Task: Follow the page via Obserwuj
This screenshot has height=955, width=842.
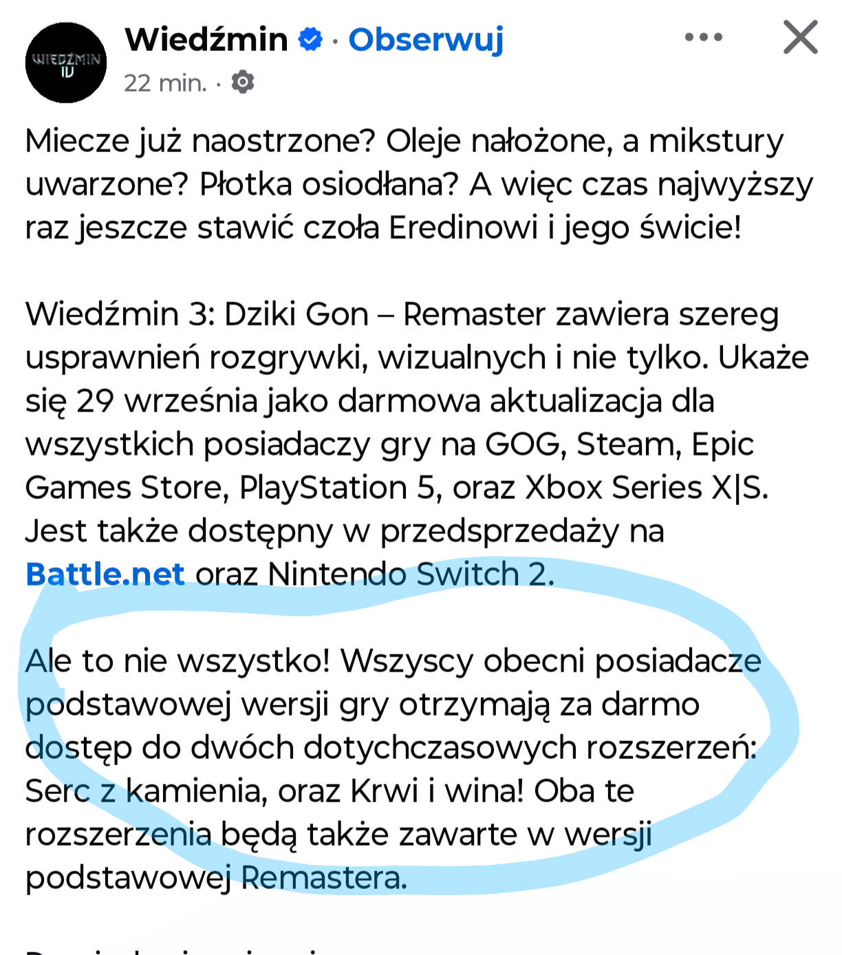Action: point(426,40)
